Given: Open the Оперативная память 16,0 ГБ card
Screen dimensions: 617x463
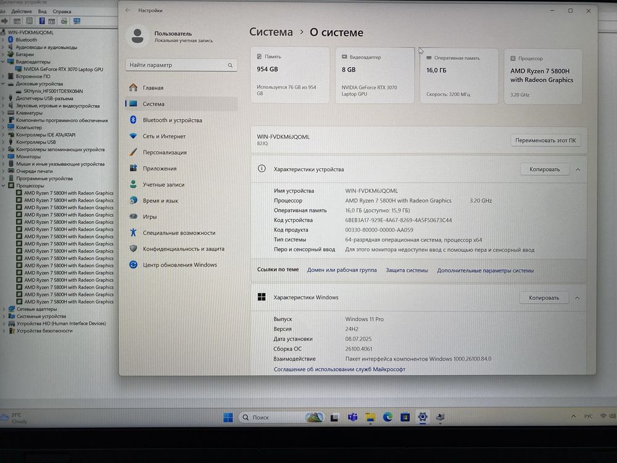Looking at the screenshot, I should pyautogui.click(x=459, y=76).
